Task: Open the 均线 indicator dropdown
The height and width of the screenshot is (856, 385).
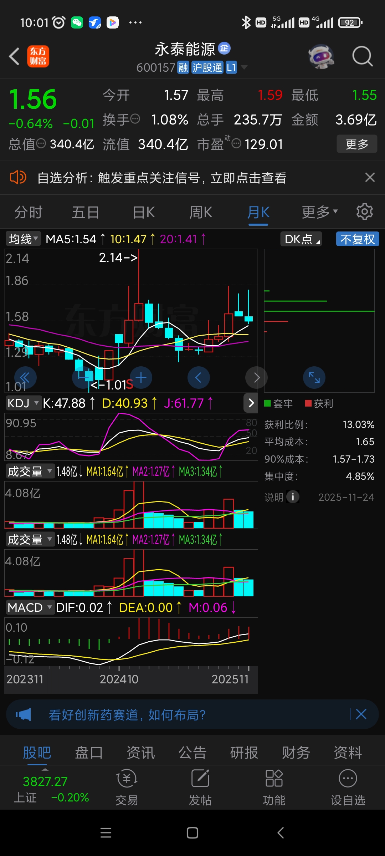Action: point(23,239)
